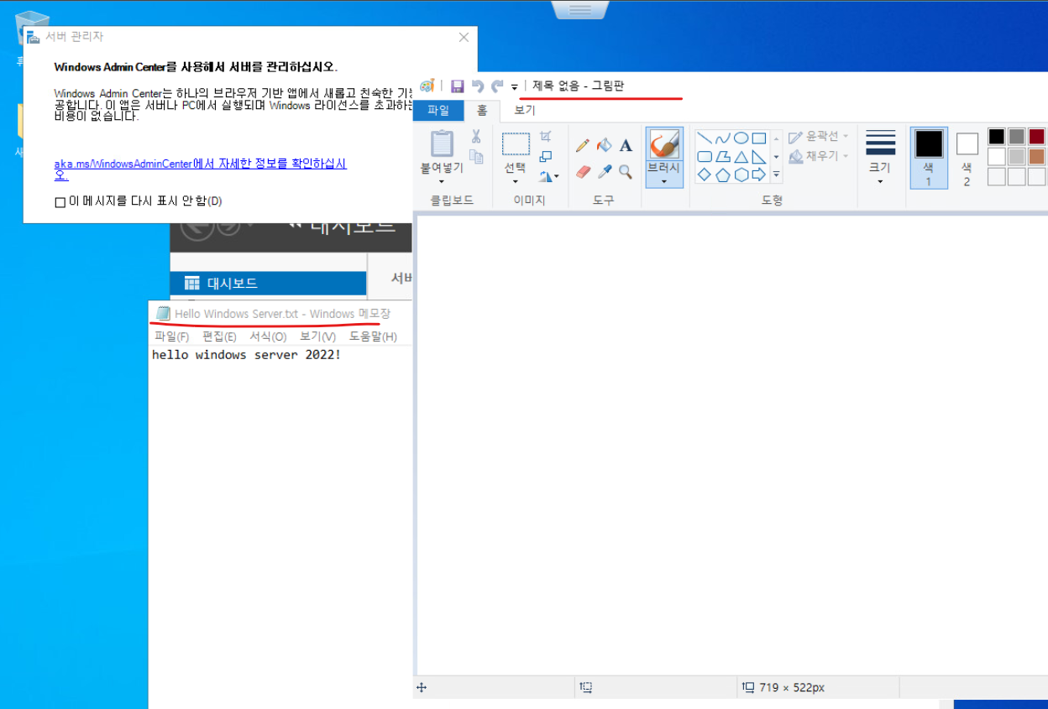The height and width of the screenshot is (709, 1048).
Task: Choose the pentagon shape
Action: [x=722, y=175]
